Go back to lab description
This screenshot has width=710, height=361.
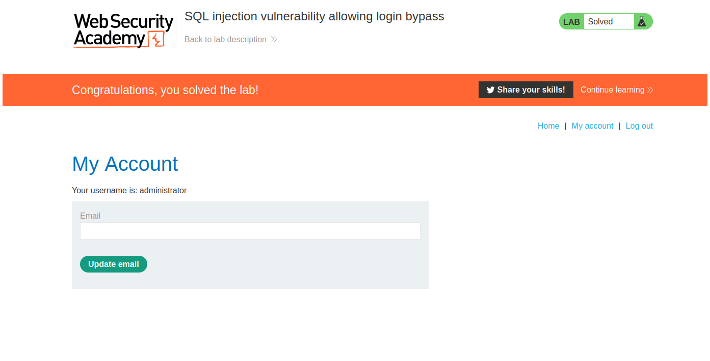click(x=225, y=40)
